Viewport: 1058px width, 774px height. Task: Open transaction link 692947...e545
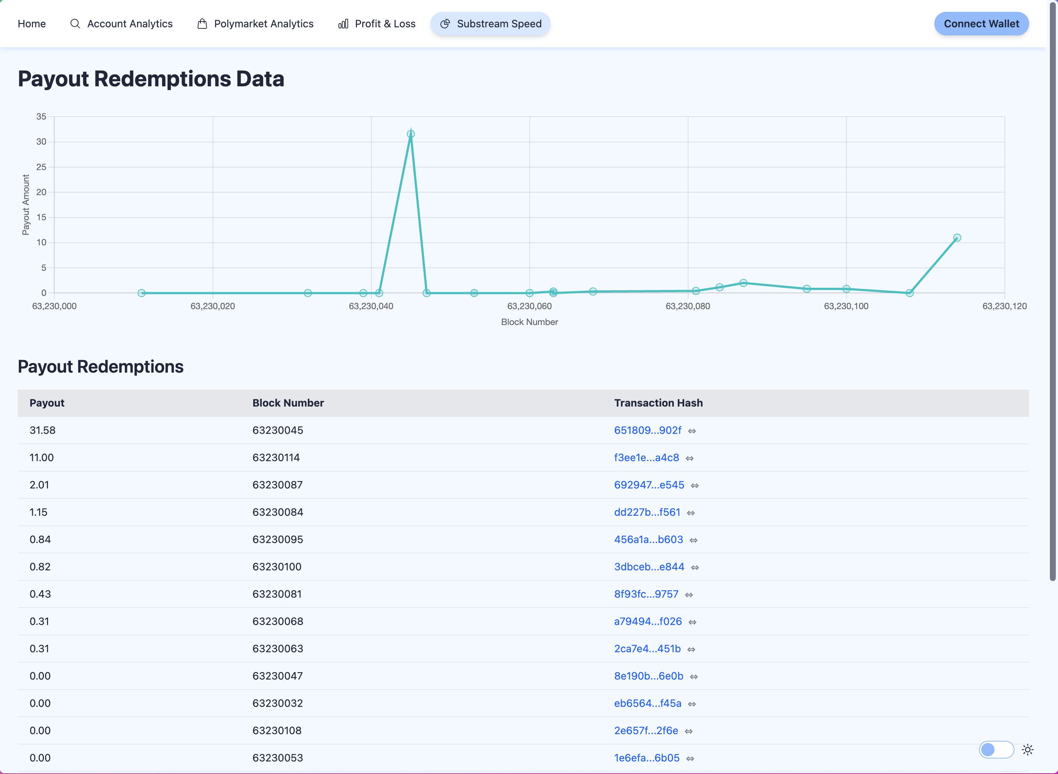[649, 485]
